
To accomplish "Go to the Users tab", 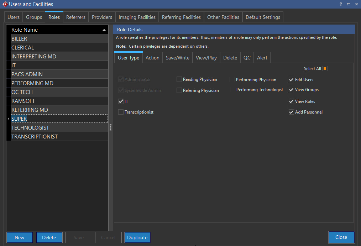I will [x=14, y=17].
